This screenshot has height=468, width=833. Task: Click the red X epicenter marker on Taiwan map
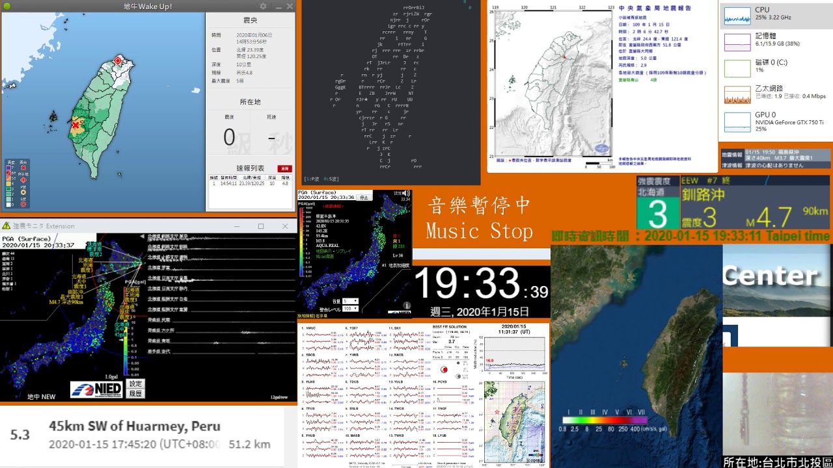[76, 125]
